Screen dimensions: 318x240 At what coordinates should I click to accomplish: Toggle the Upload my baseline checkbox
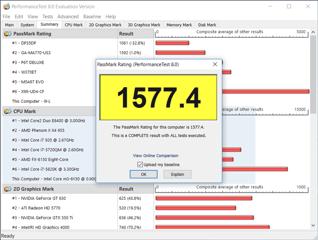140,164
